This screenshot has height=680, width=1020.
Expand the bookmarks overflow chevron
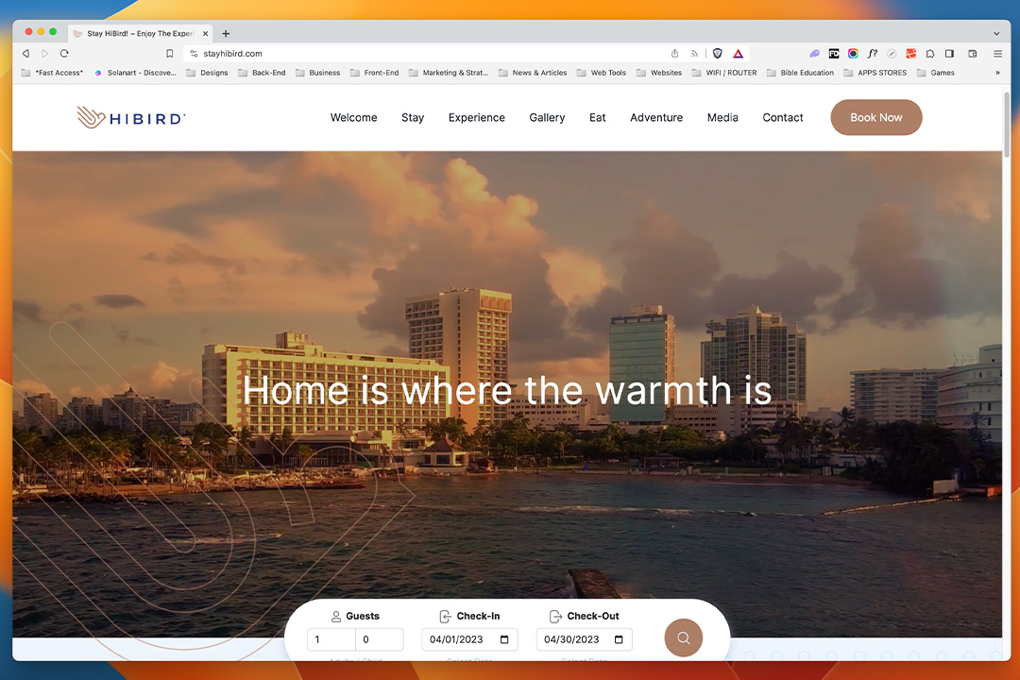pos(997,73)
